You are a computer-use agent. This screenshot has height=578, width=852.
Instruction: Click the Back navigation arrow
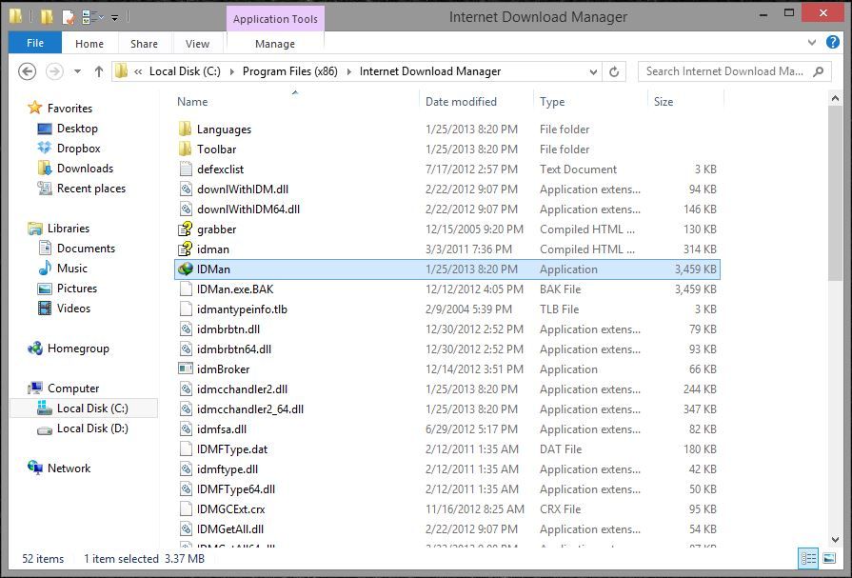(x=28, y=71)
